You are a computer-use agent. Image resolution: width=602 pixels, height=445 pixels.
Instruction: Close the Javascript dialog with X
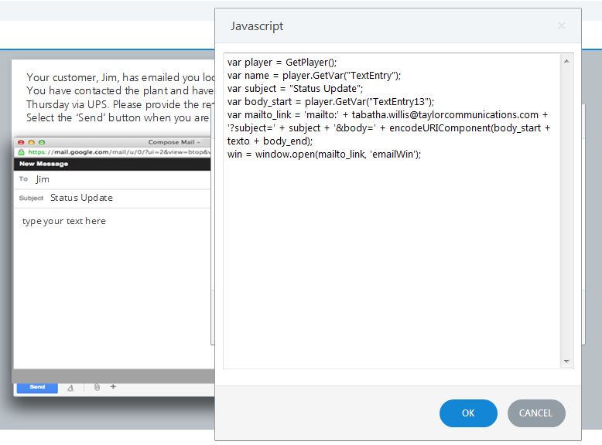click(562, 25)
